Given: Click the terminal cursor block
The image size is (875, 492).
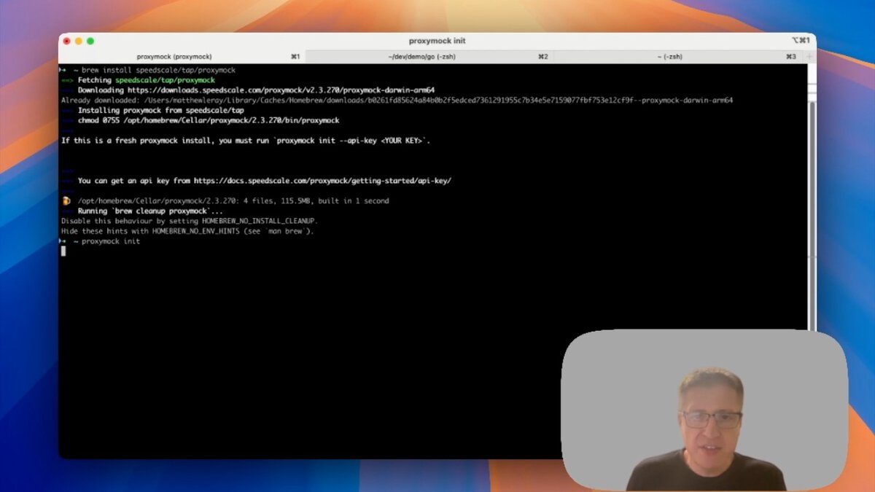Looking at the screenshot, I should [x=63, y=251].
